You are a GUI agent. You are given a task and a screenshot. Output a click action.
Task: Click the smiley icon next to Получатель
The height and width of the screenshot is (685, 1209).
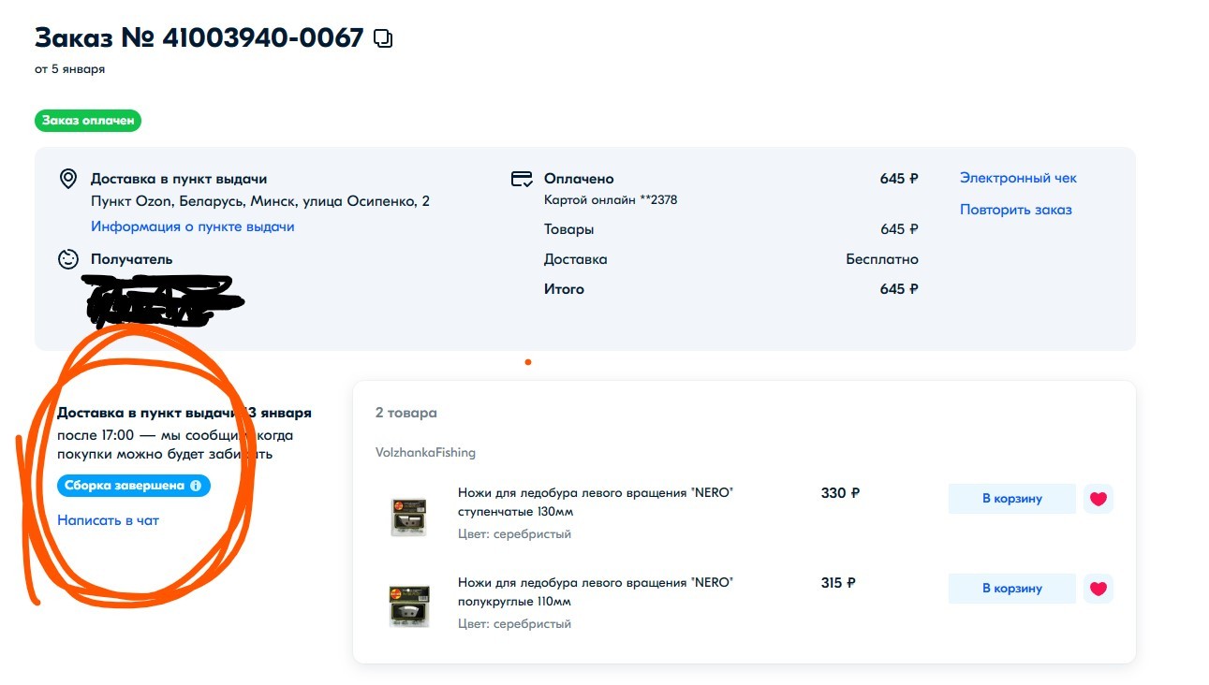pyautogui.click(x=67, y=259)
